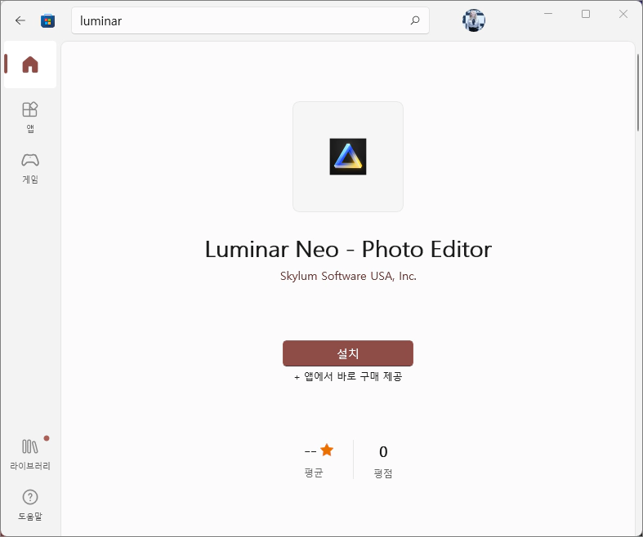Go to the Home section

[30, 64]
